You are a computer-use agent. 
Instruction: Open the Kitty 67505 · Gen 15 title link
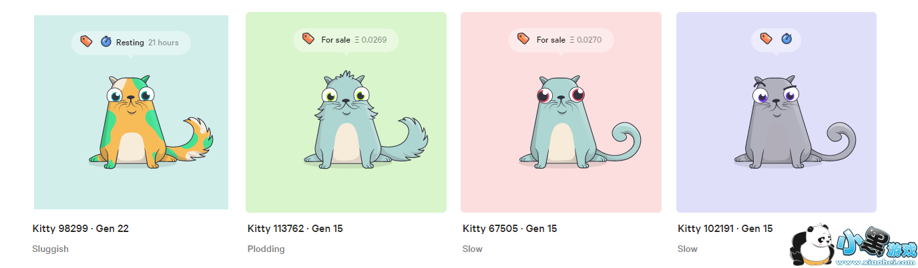509,229
